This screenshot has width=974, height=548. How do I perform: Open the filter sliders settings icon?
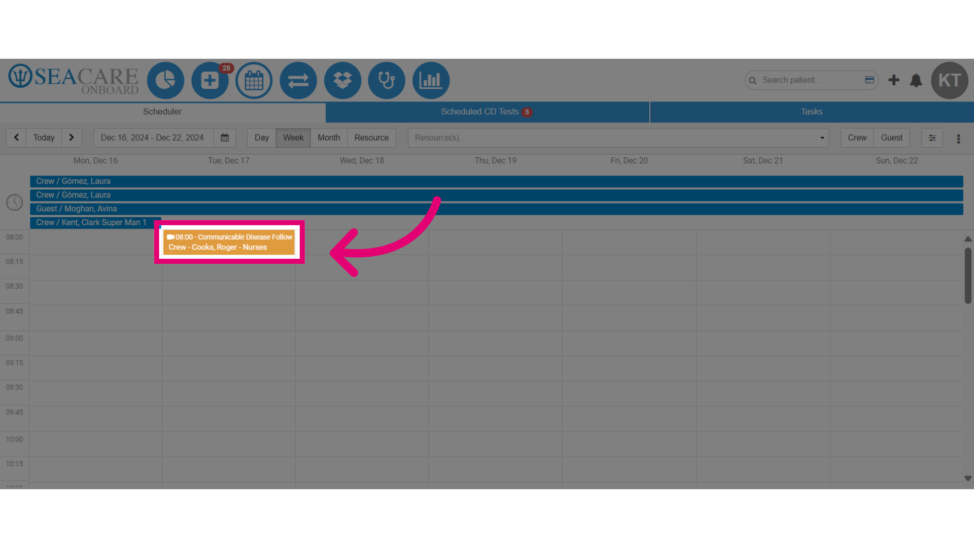932,138
